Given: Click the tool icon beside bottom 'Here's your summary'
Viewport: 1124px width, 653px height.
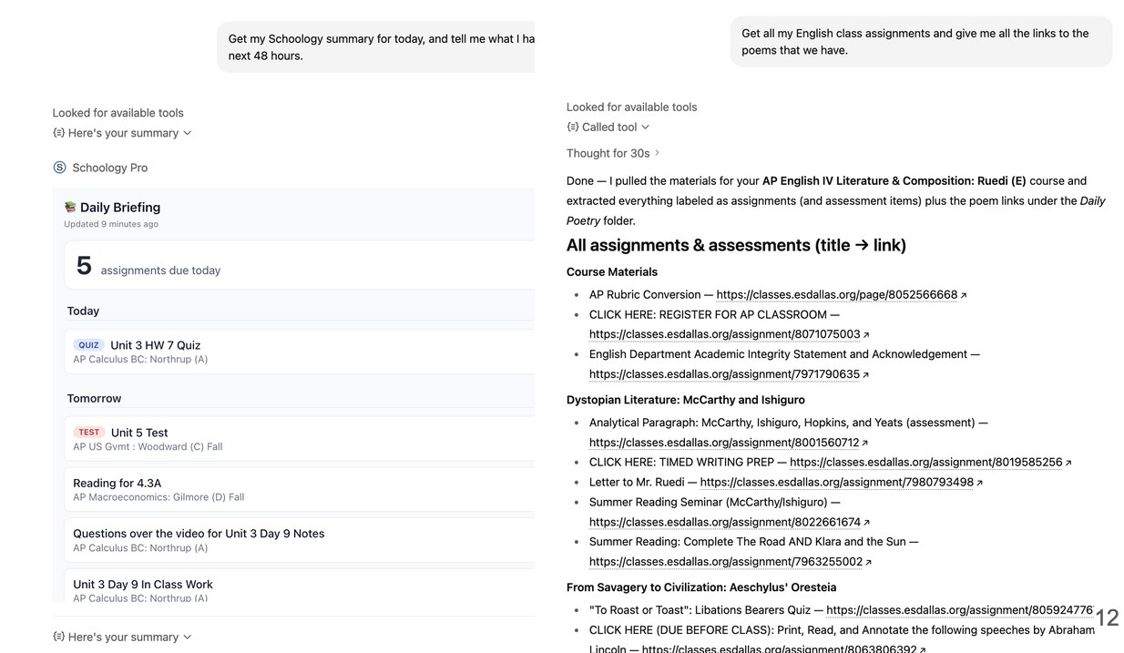Looking at the screenshot, I should click(x=58, y=638).
